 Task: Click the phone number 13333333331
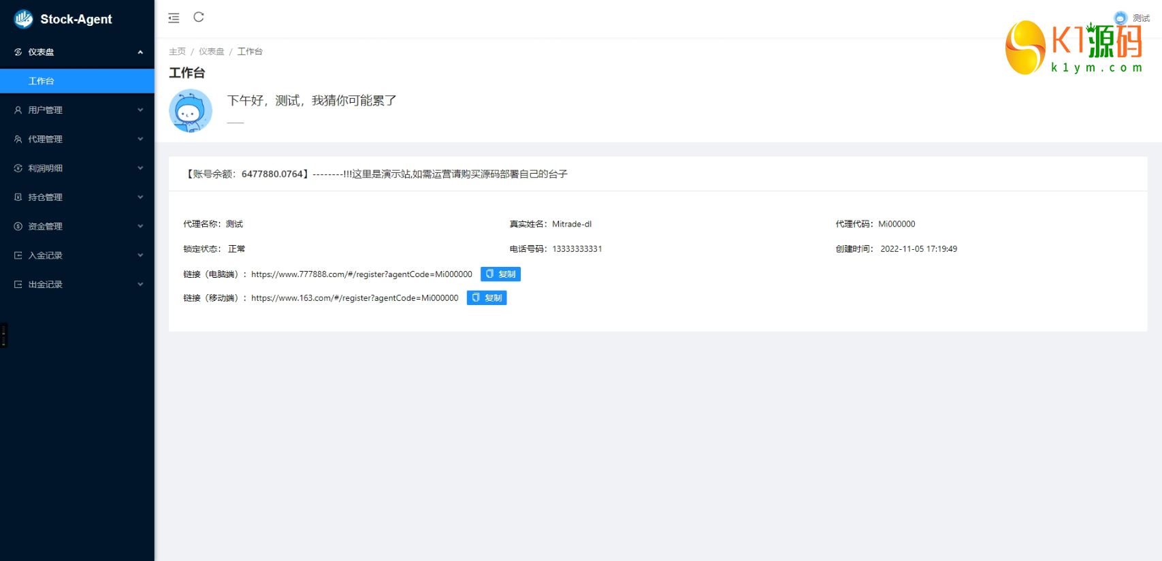click(x=577, y=249)
